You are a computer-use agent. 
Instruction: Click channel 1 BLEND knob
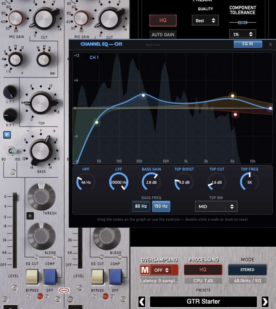[41, 236]
